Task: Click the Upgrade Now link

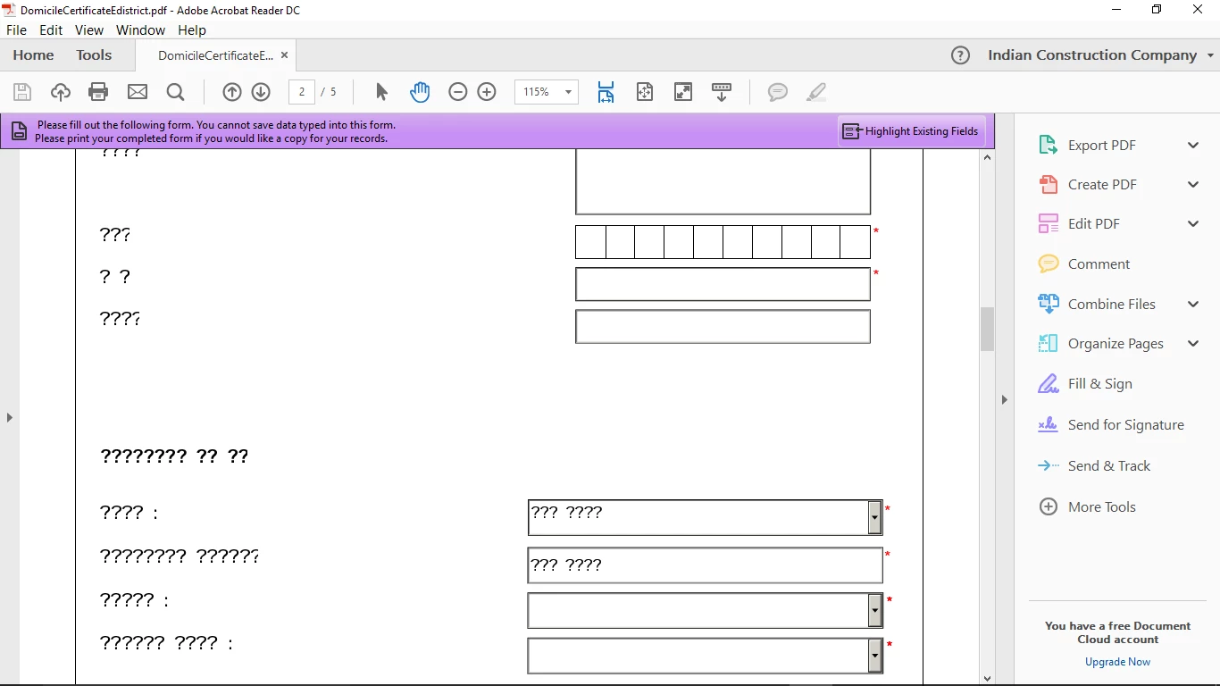Action: [x=1117, y=662]
